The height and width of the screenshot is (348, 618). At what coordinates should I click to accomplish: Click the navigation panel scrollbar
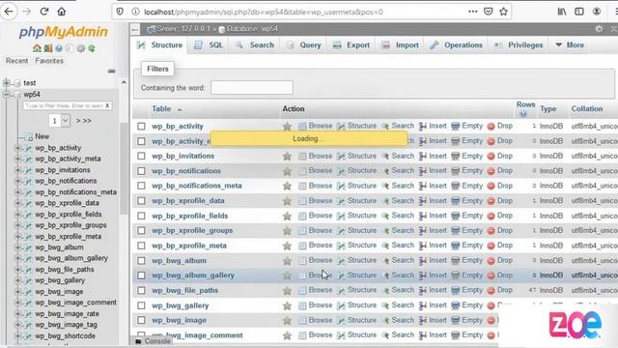(124, 167)
